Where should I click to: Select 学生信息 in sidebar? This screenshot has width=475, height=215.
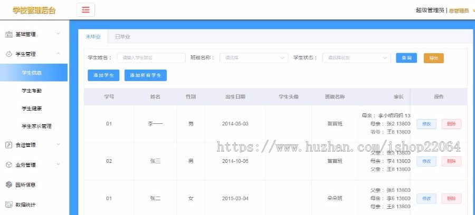[x=34, y=73]
